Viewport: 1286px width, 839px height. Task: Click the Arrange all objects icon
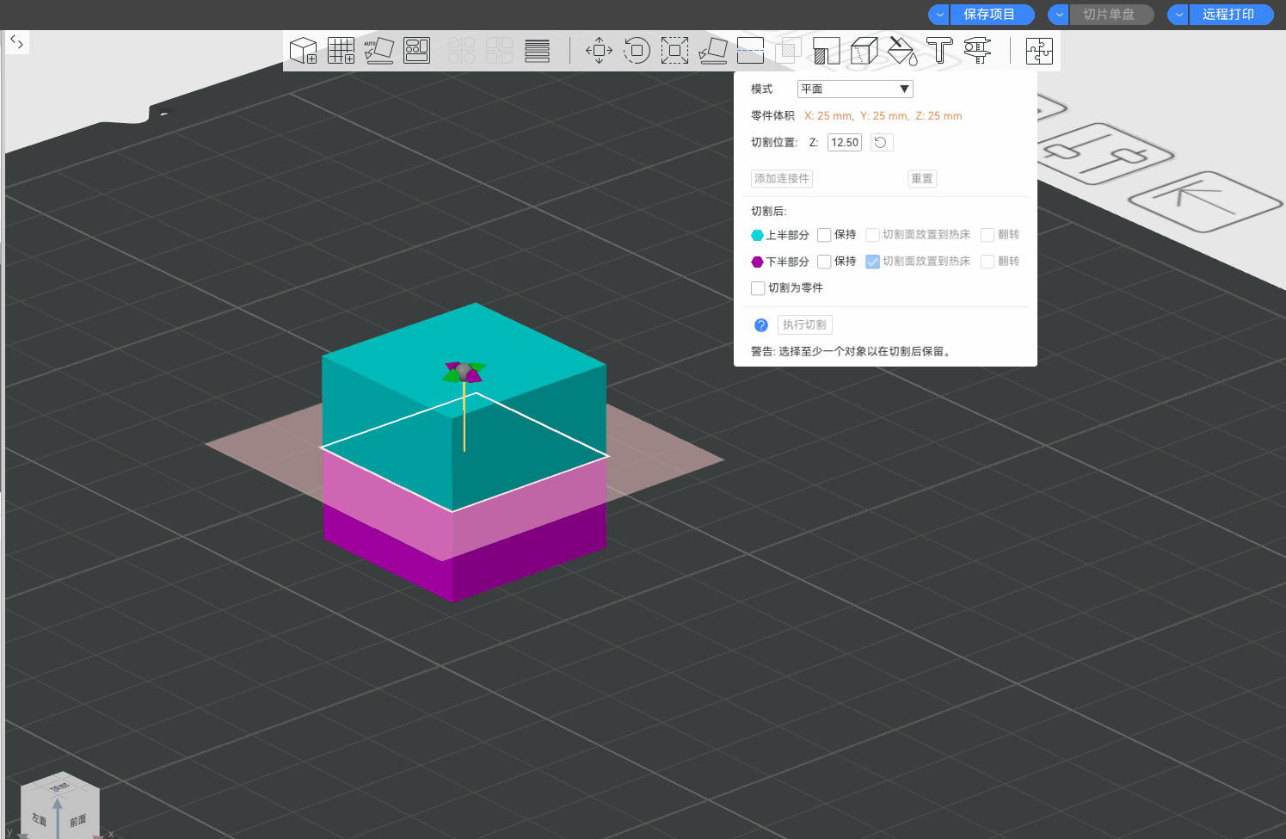coord(417,51)
